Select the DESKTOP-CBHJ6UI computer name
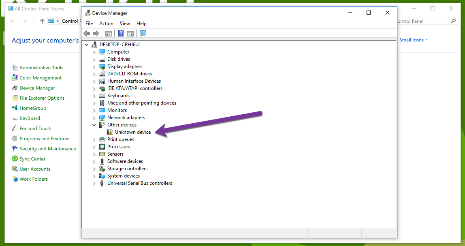 pyautogui.click(x=119, y=45)
